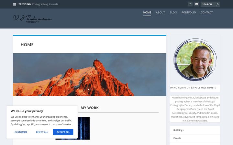Click Reject All cookies button
Image resolution: width=233 pixels, height=145 pixels.
42,132
